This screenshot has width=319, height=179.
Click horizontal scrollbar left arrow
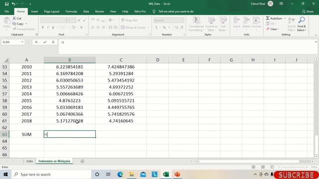coord(197,161)
